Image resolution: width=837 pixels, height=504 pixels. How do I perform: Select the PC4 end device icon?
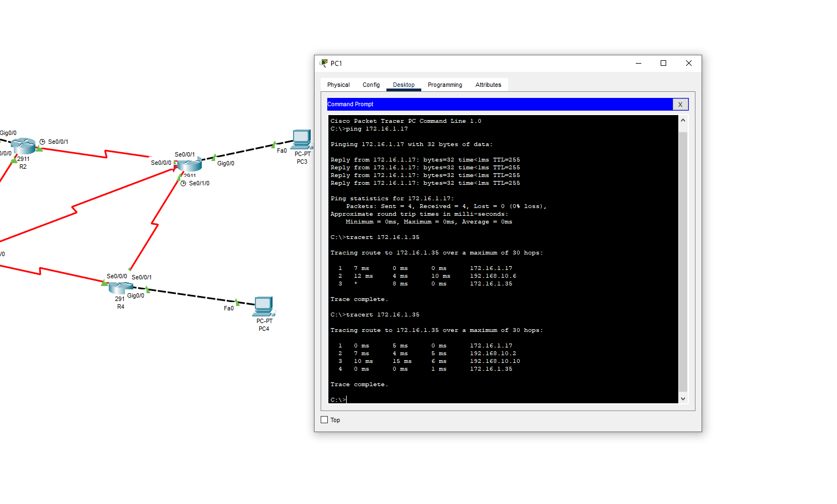click(x=263, y=305)
